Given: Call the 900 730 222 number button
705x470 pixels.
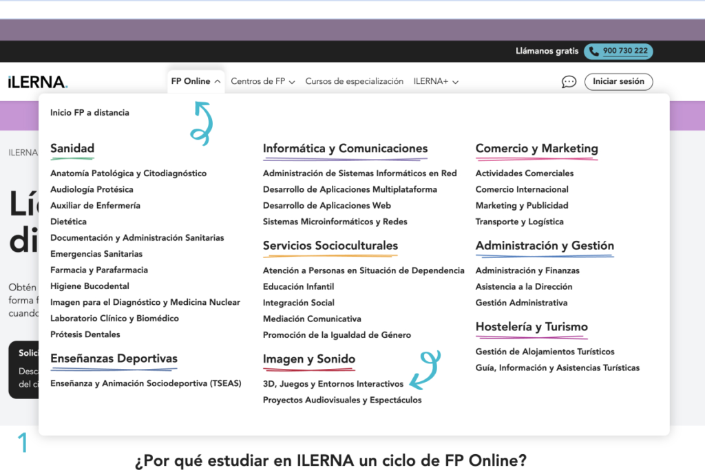Looking at the screenshot, I should pyautogui.click(x=618, y=51).
